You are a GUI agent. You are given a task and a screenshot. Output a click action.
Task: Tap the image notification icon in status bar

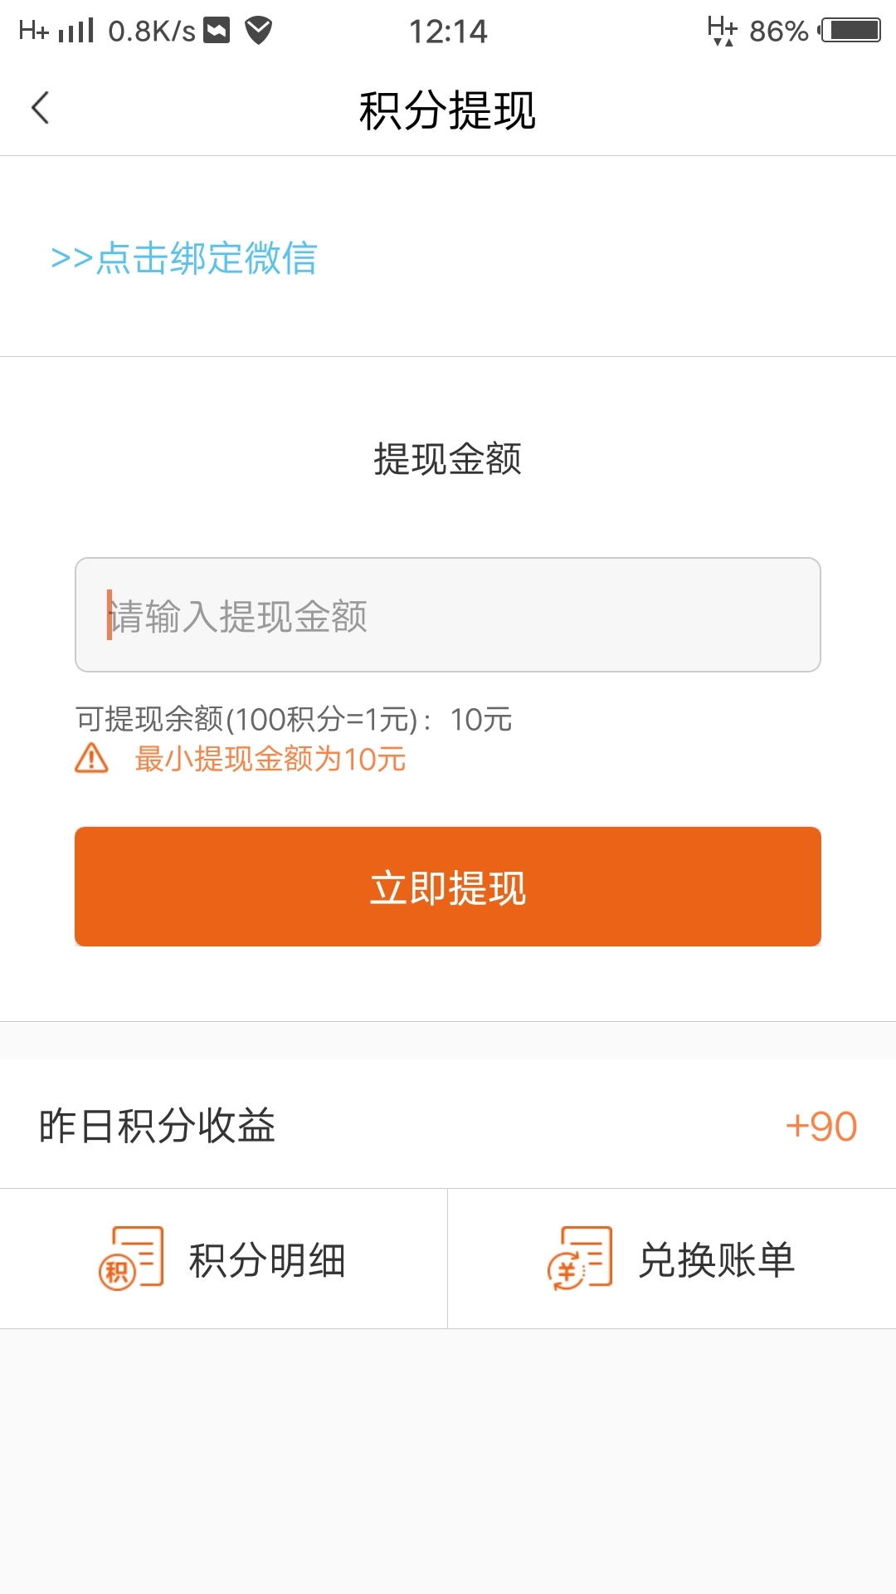[217, 31]
